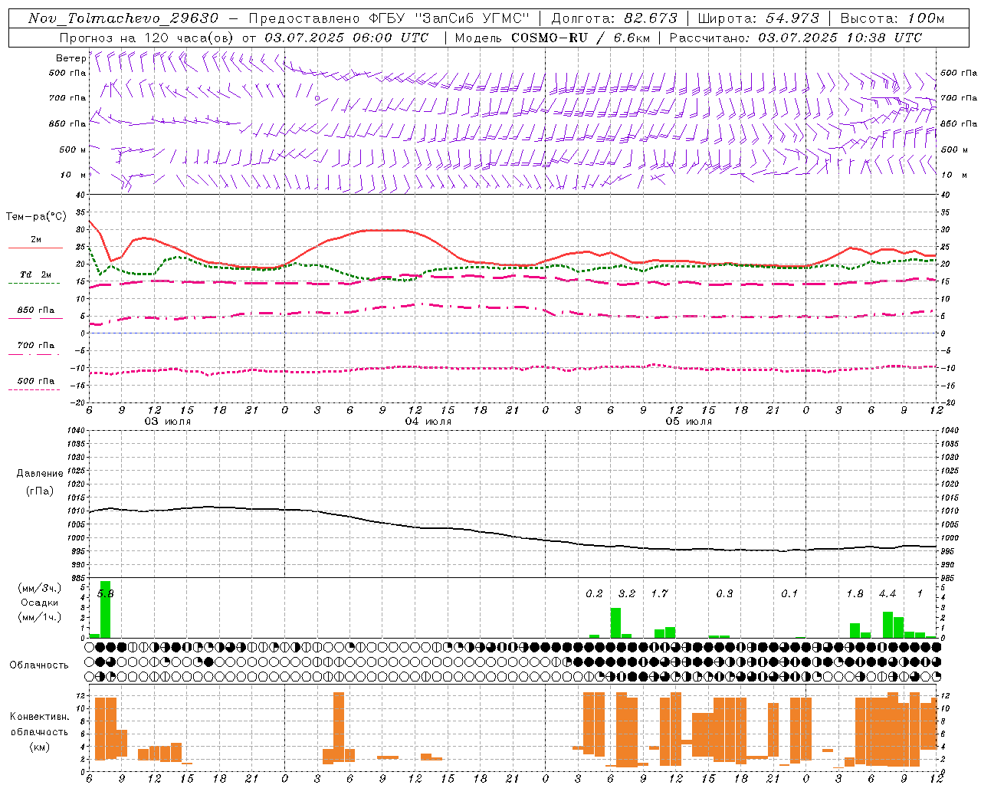Click the precipitation total "1.8"
The image size is (981, 785).
point(855,593)
